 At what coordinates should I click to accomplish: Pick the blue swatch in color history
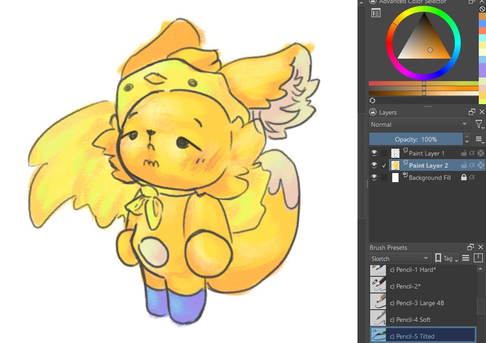point(482,23)
